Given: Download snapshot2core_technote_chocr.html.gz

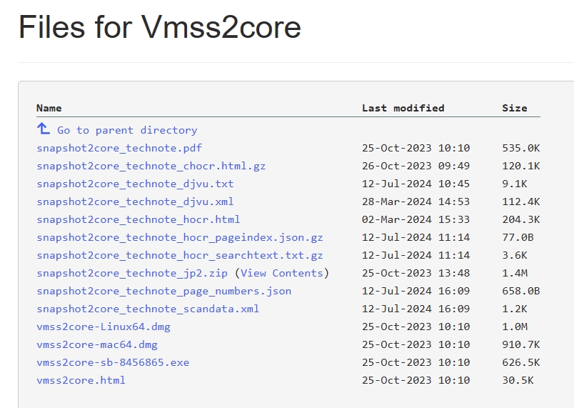Looking at the screenshot, I should pyautogui.click(x=151, y=166).
